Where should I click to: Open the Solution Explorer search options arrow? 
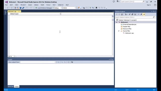pyautogui.click(x=155, y=17)
